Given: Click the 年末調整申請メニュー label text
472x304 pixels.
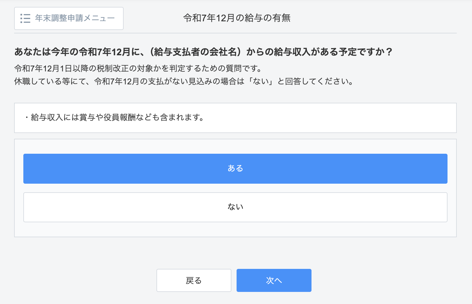Looking at the screenshot, I should pyautogui.click(x=75, y=18).
